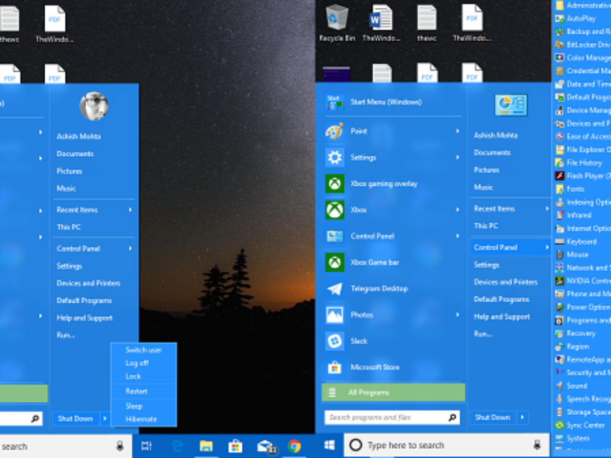Choose Sleep from the power menu

(144, 406)
